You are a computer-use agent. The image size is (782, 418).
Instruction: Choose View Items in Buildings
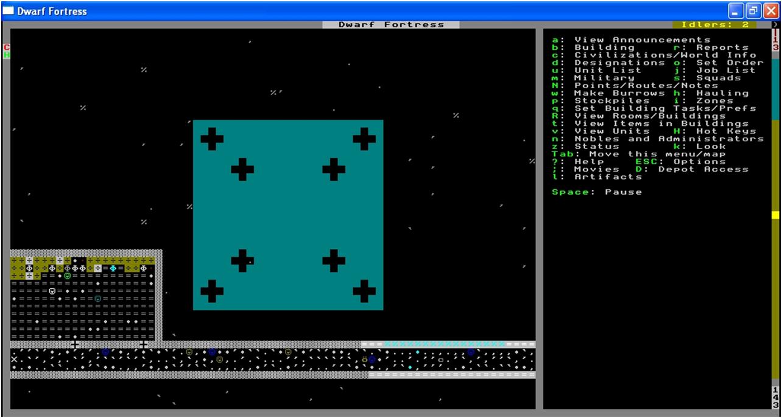[650, 124]
